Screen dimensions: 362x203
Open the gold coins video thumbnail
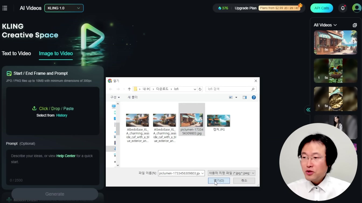(x=336, y=99)
